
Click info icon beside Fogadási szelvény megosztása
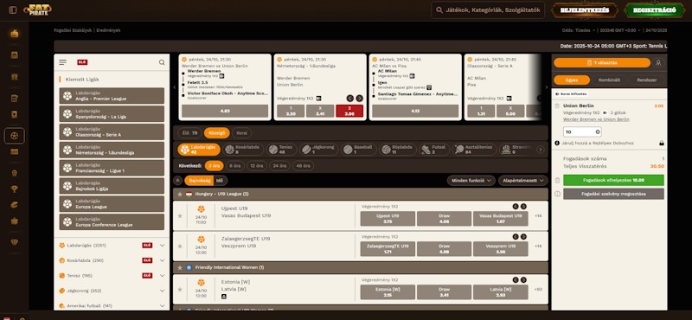click(557, 194)
